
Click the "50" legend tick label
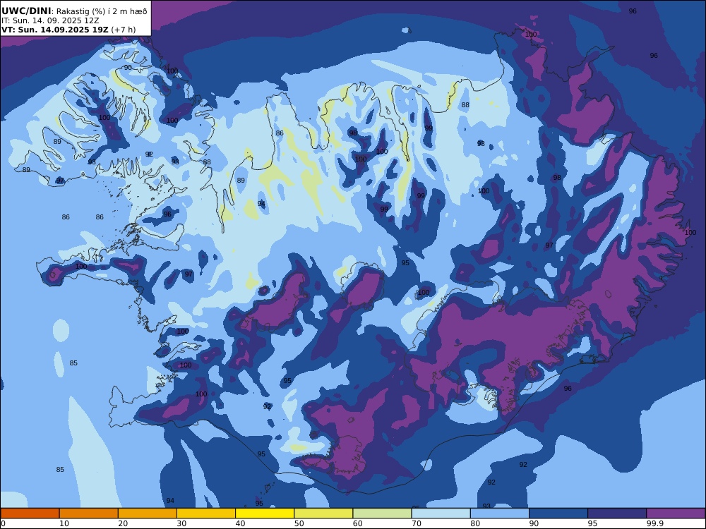pyautogui.click(x=299, y=523)
